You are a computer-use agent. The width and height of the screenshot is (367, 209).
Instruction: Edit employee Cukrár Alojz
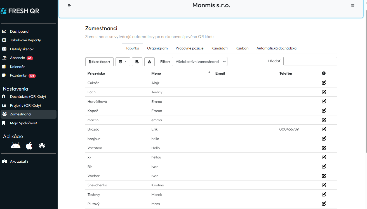tap(324, 83)
